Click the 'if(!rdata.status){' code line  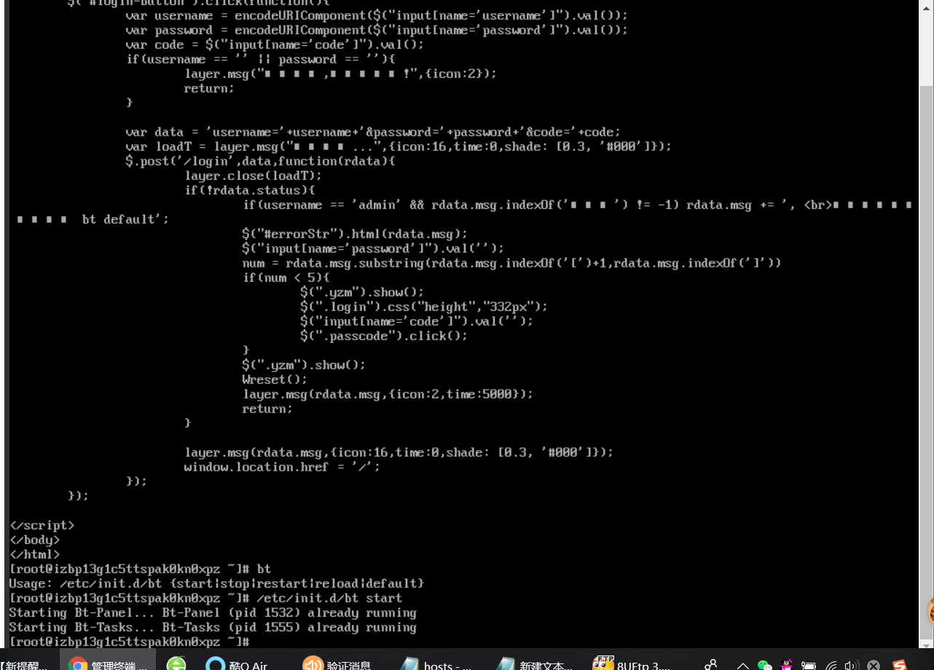[249, 190]
